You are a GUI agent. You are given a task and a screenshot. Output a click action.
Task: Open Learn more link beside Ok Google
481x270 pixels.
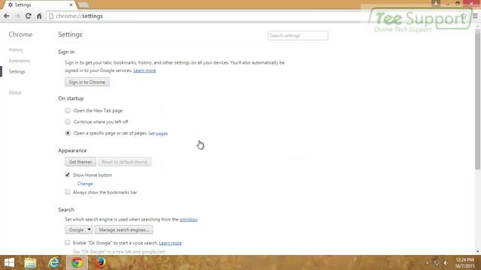coord(171,243)
